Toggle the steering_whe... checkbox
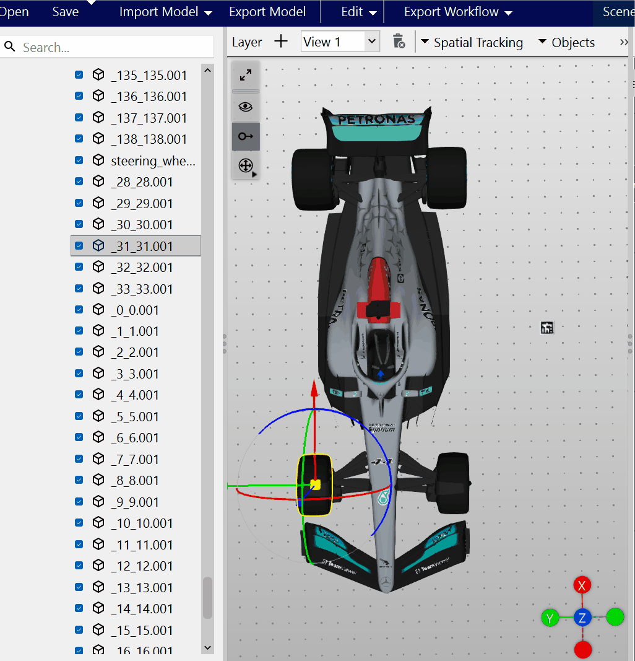Viewport: 635px width, 661px height. (x=79, y=160)
